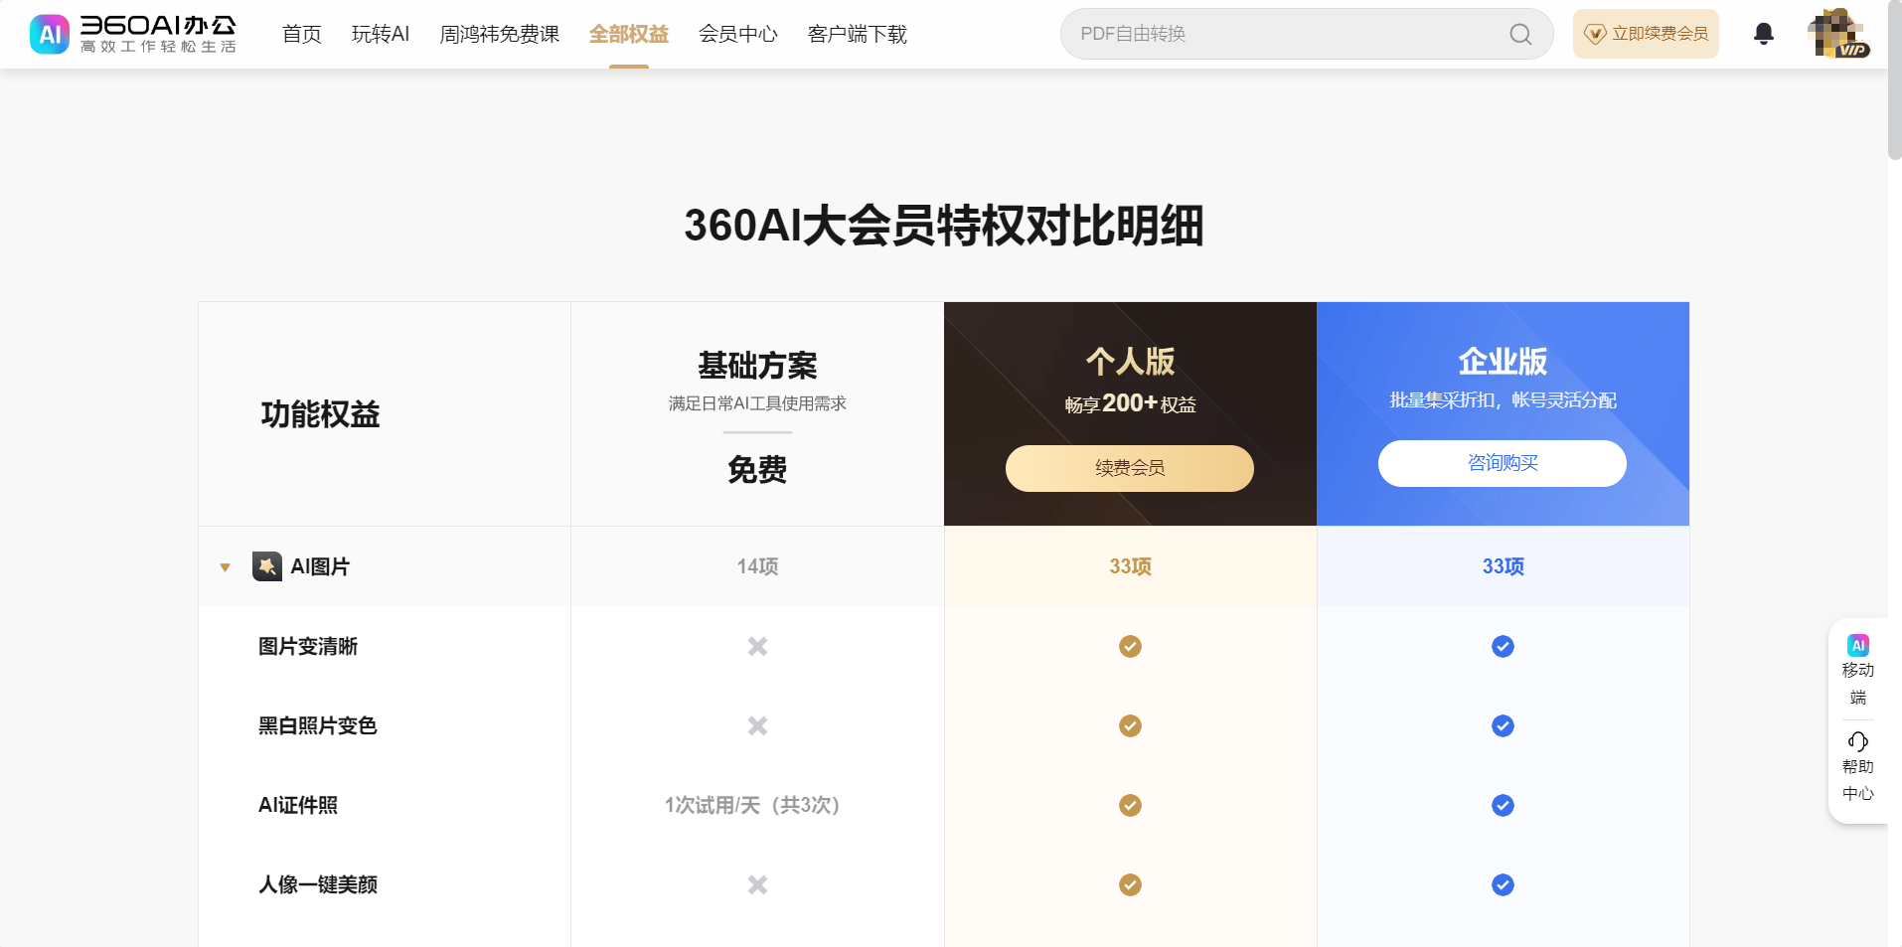Click 咨询购买 in 企业版
This screenshot has height=947, width=1902.
[1503, 463]
